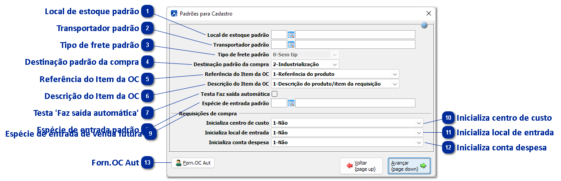This screenshot has width=561, height=181.
Task: Open lookup for Local de estoque padrão
Action: 291,35
